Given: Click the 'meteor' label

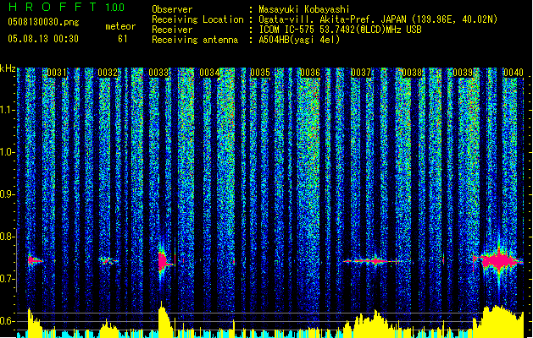Looking at the screenshot, I should [120, 26].
